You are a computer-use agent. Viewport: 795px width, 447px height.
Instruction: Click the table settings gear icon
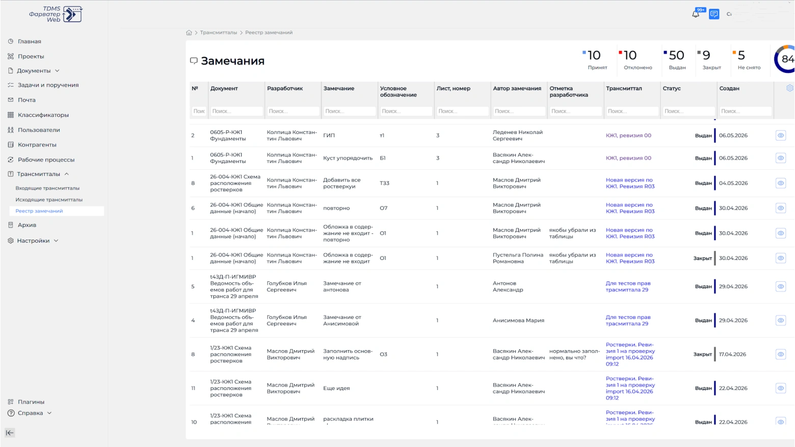click(x=789, y=88)
